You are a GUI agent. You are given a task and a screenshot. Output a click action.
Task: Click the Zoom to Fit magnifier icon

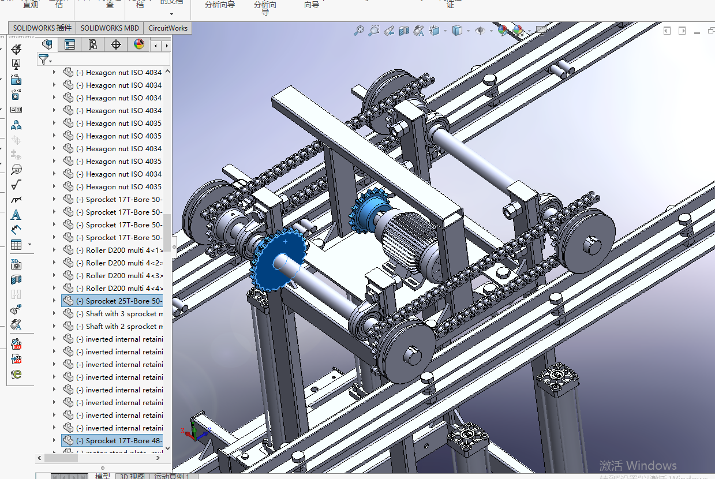click(x=359, y=31)
